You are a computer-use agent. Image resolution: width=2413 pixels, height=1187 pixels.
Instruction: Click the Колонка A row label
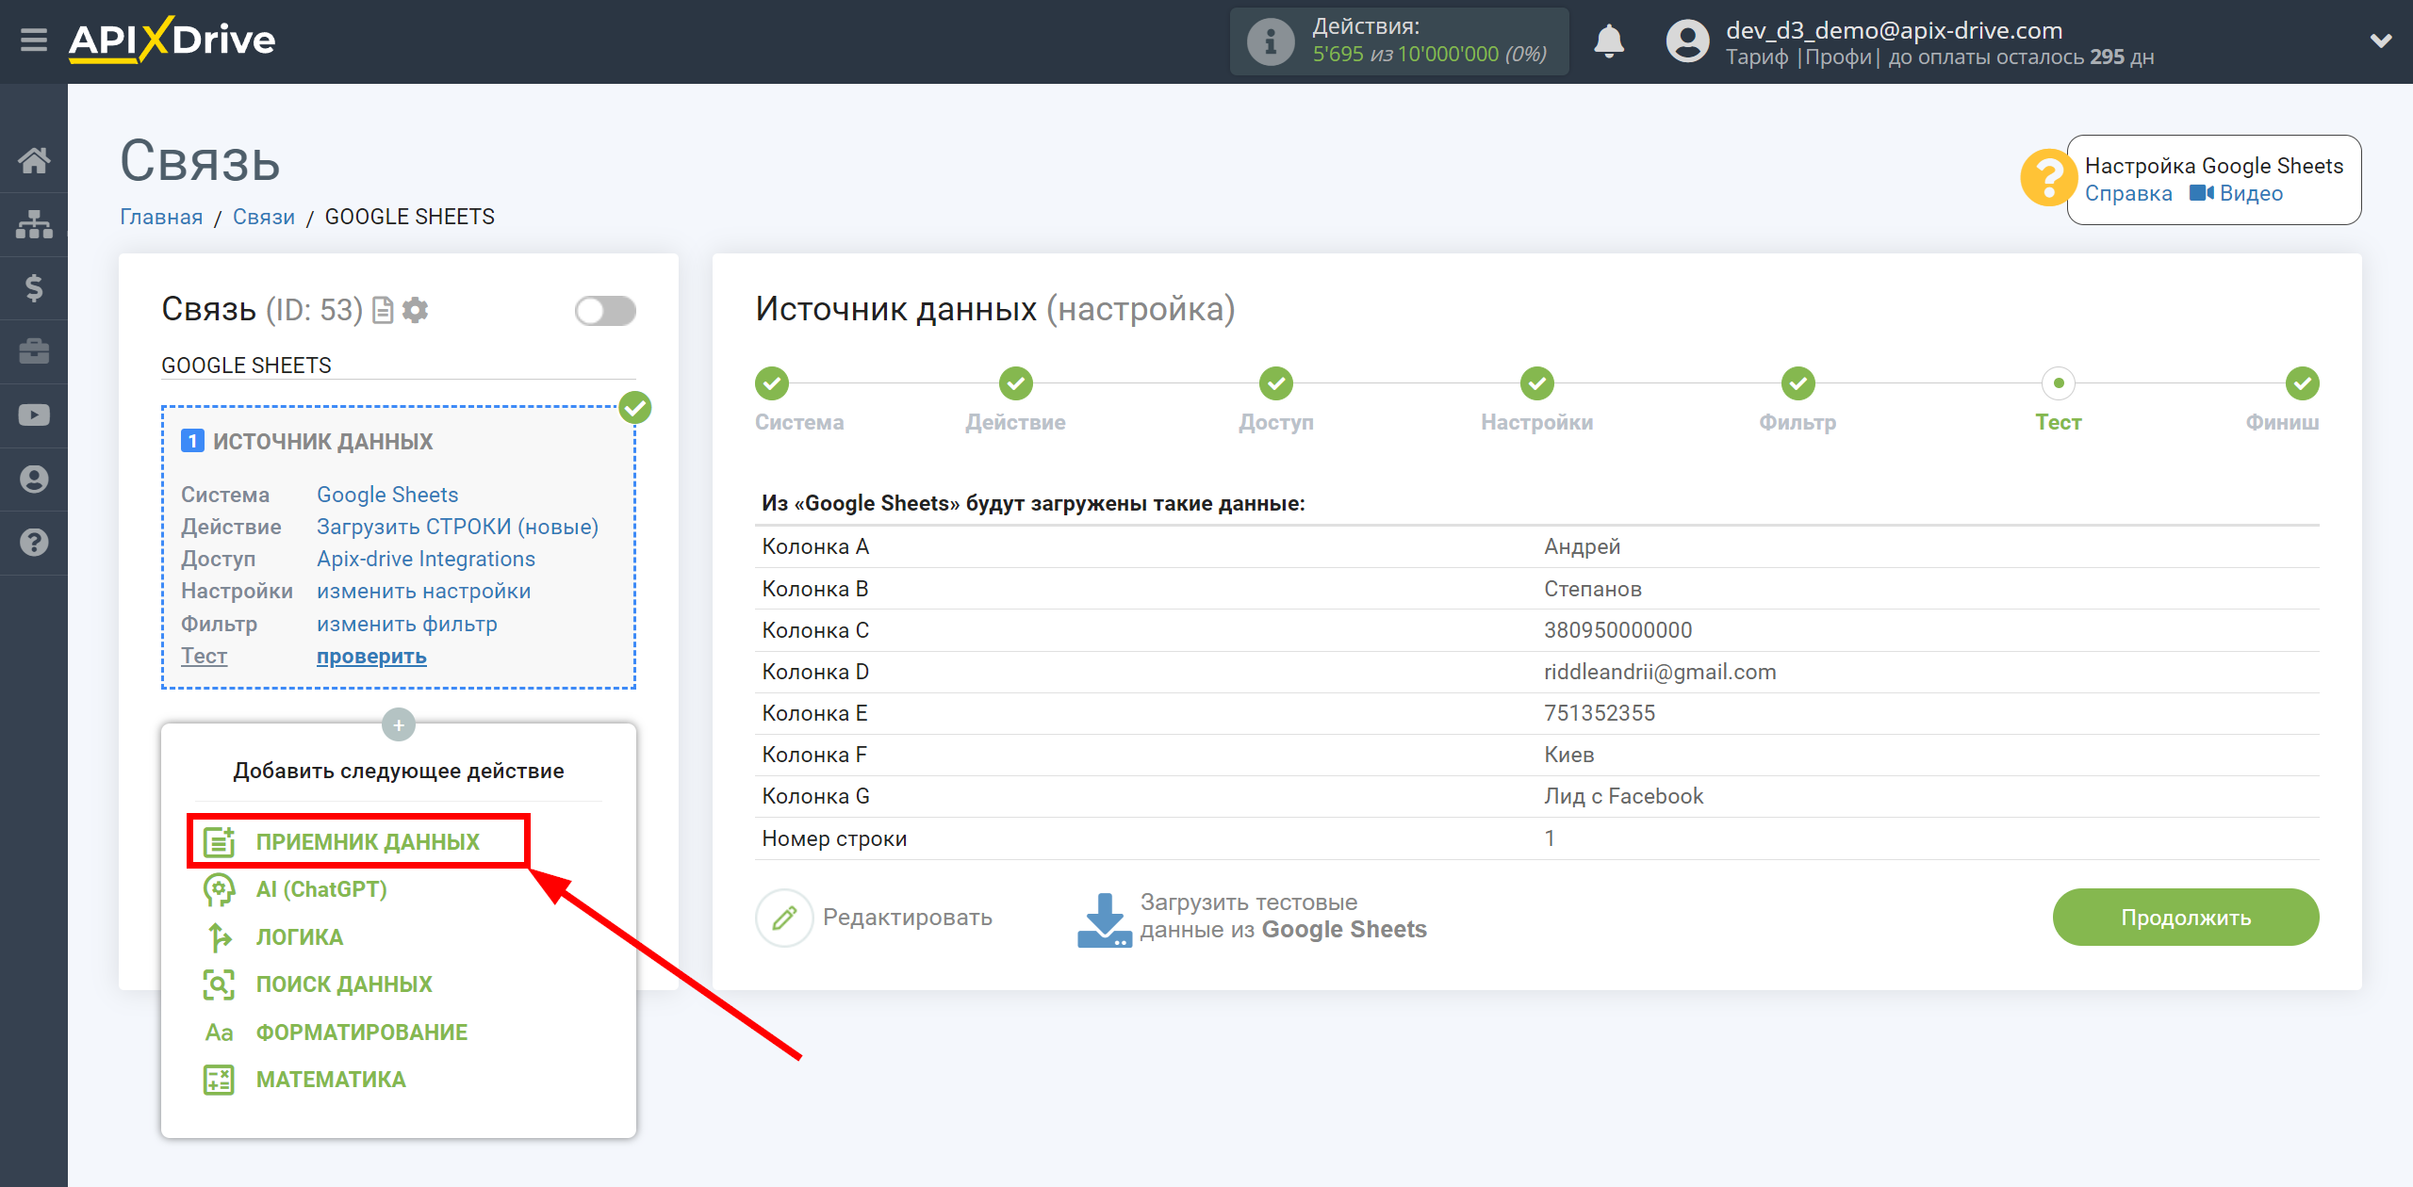(815, 546)
